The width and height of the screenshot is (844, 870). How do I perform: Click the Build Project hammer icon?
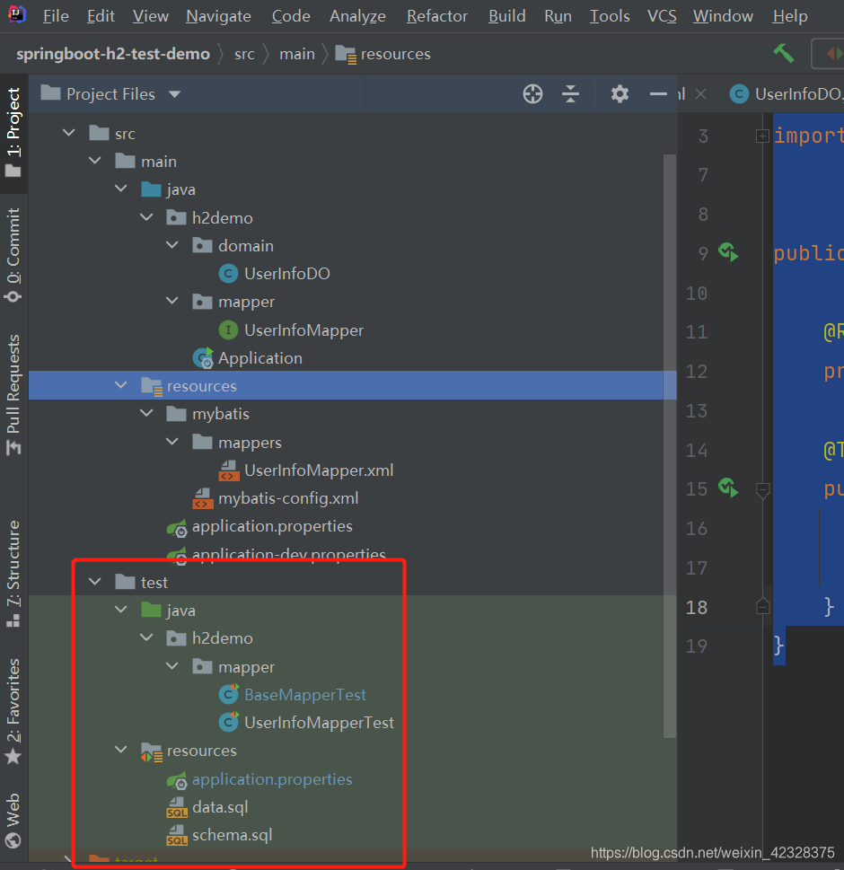(784, 53)
